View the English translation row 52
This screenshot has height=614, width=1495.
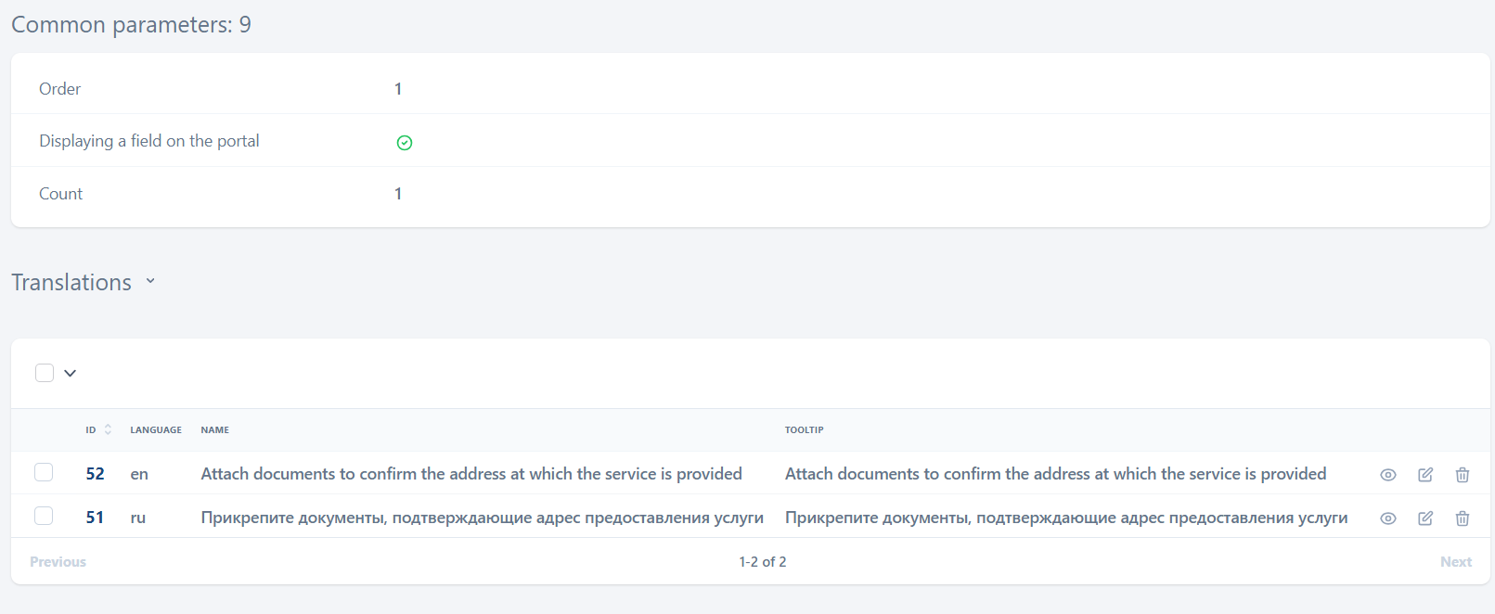[x=1387, y=475]
